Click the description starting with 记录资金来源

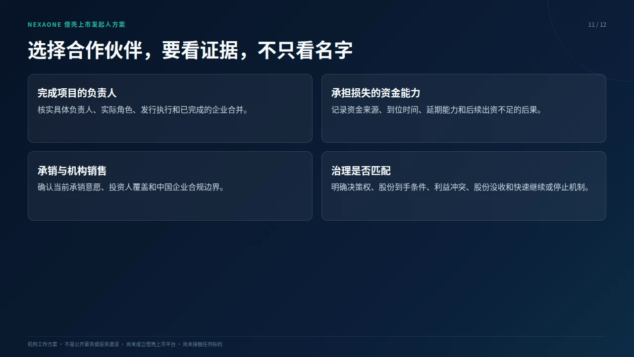coord(437,110)
